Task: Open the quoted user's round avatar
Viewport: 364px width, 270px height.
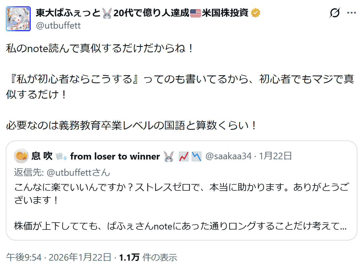Action: [21, 156]
